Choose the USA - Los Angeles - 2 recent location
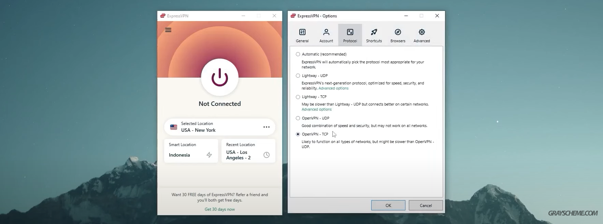 (248, 151)
